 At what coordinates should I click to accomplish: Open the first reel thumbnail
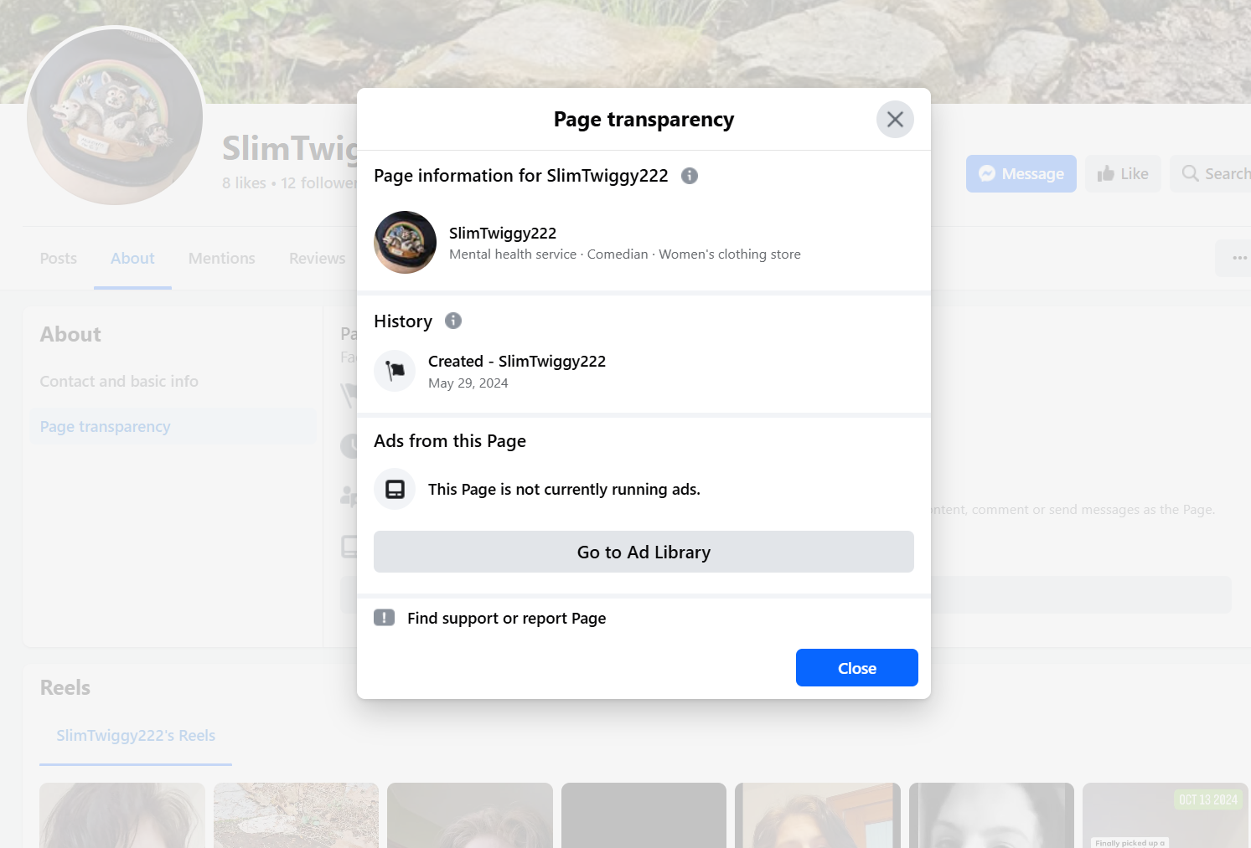122,815
